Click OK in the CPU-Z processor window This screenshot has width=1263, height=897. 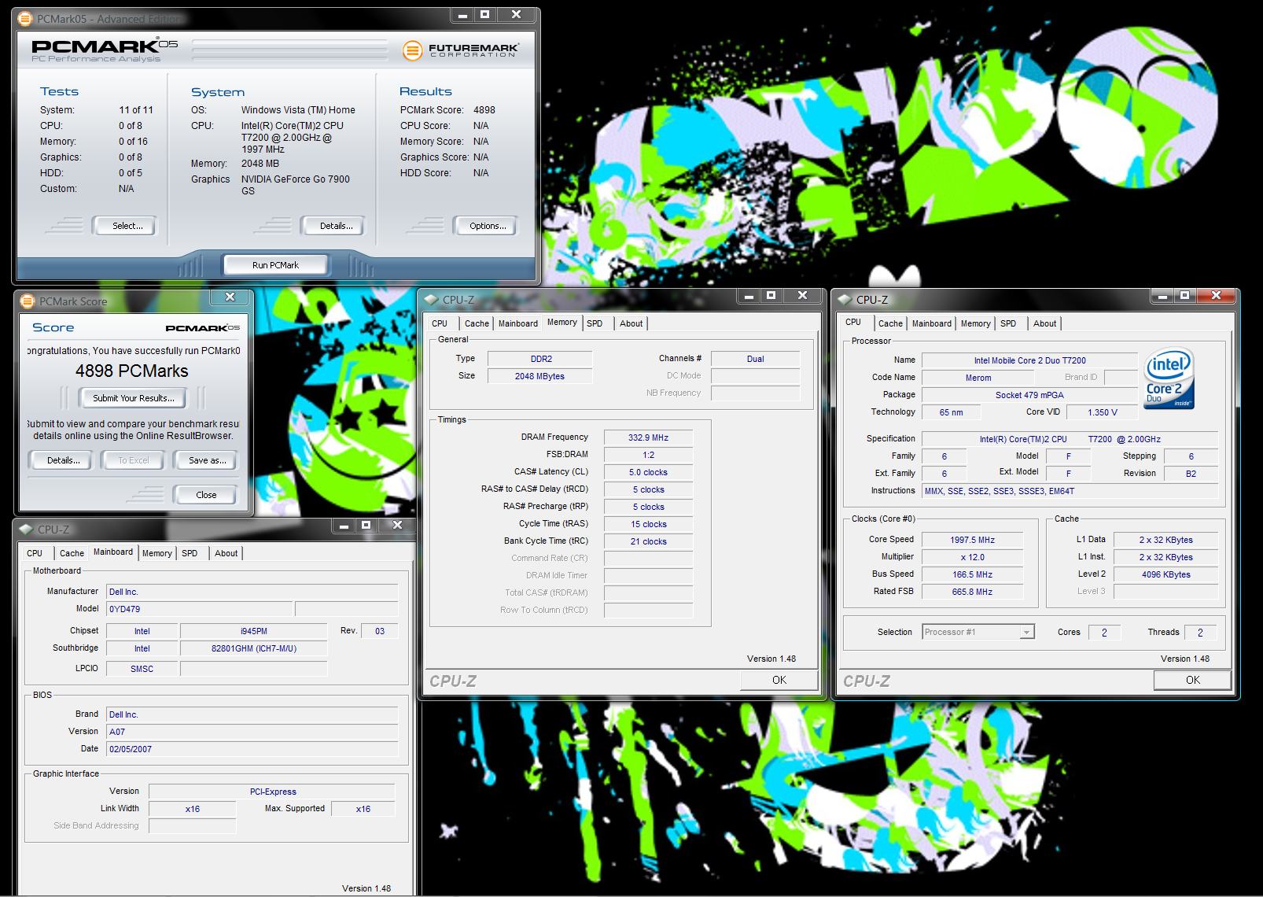1192,680
